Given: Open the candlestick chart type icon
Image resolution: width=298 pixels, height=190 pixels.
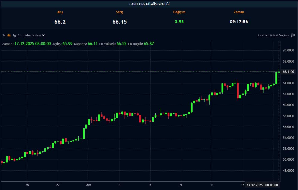Looking at the screenshot, I should pos(293,35).
